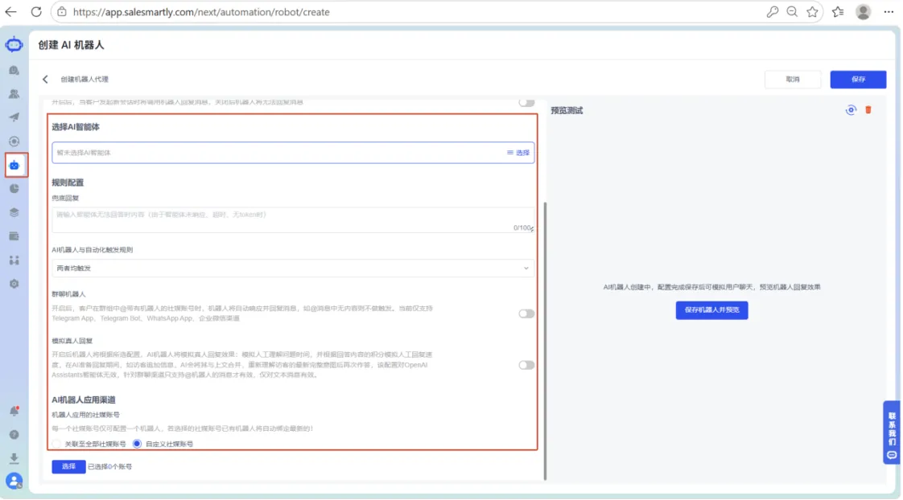Click 保存机器人并预览 button
Viewport: 903px width, 500px height.
click(x=711, y=310)
